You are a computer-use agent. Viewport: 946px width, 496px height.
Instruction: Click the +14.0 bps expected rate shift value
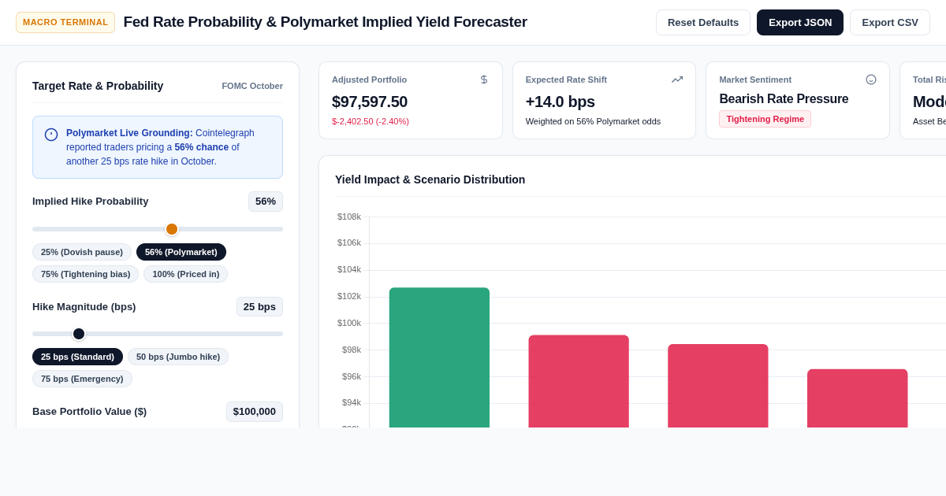[561, 102]
